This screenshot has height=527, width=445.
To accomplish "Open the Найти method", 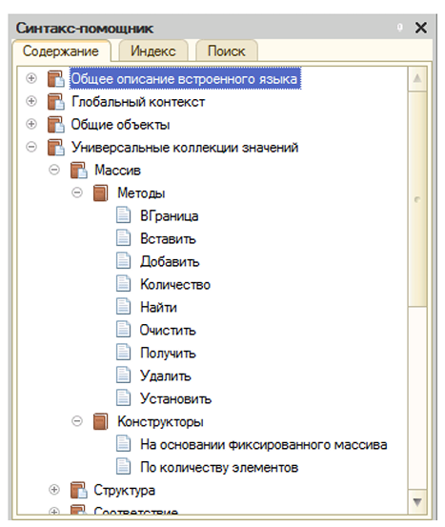I will point(158,307).
